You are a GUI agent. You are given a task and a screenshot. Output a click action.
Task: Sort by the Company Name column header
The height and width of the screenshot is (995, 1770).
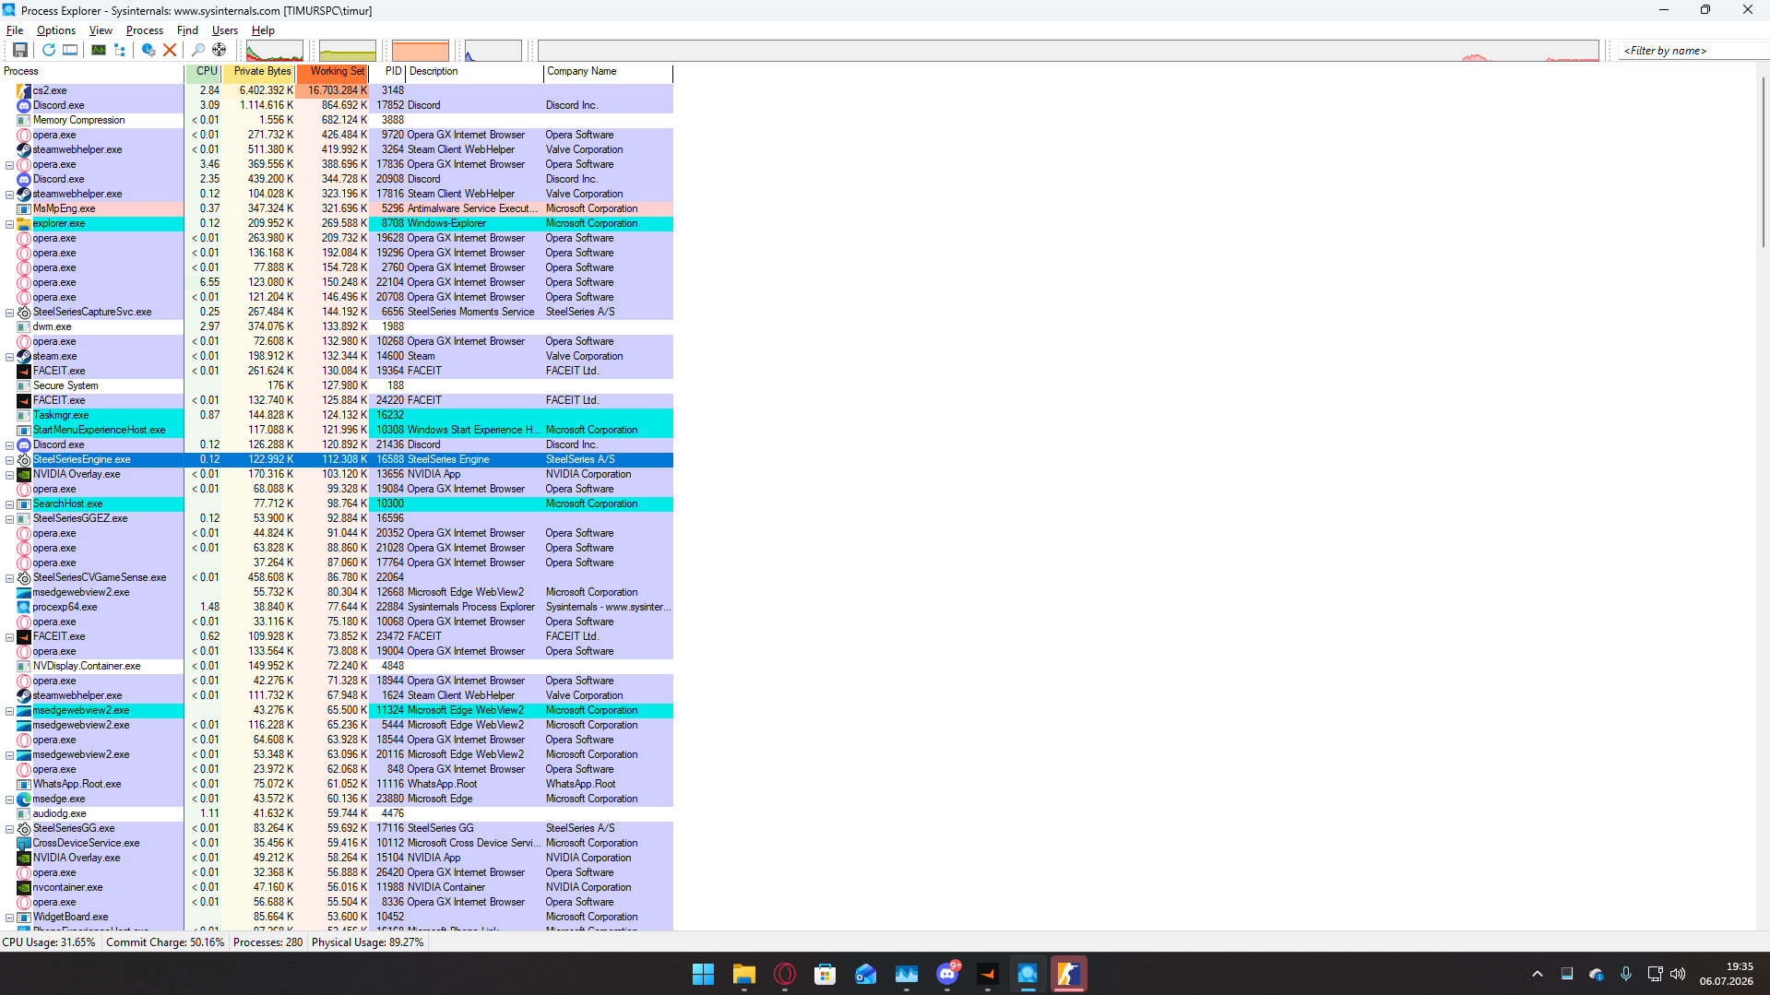point(609,72)
